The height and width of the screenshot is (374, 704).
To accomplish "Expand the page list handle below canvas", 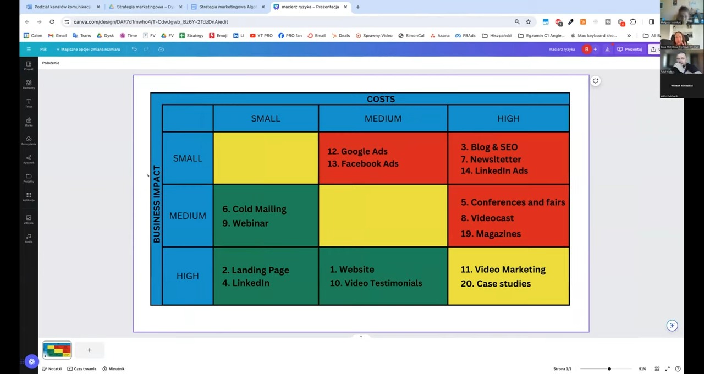I will click(361, 336).
